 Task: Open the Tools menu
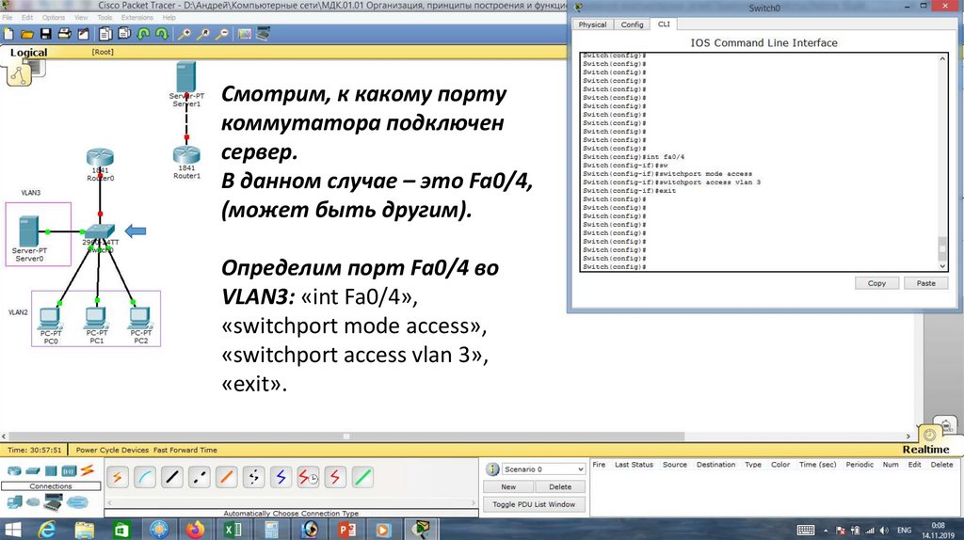coord(104,18)
